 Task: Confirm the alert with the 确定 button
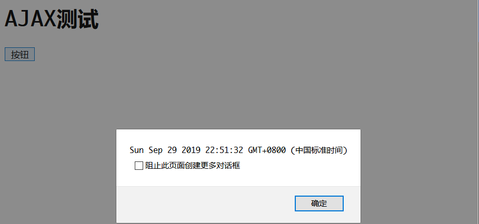tap(319, 203)
